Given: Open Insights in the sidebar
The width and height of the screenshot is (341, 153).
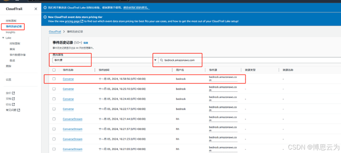Looking at the screenshot, I should pyautogui.click(x=11, y=32).
